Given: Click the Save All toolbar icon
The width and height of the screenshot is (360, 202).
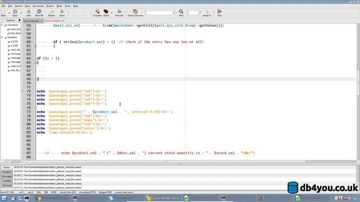Looking at the screenshot, I should pos(39,12).
